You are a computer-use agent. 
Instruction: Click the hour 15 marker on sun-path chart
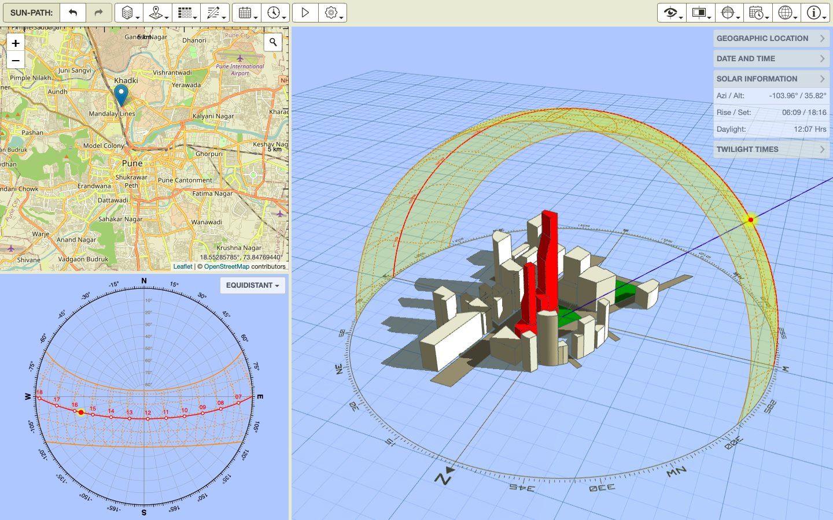[x=93, y=415]
